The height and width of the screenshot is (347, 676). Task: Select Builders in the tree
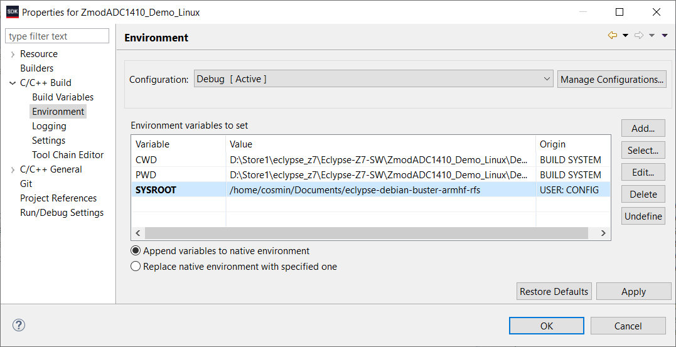[36, 68]
